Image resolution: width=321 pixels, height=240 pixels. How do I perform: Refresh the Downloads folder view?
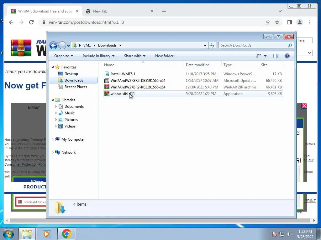pyautogui.click(x=212, y=45)
